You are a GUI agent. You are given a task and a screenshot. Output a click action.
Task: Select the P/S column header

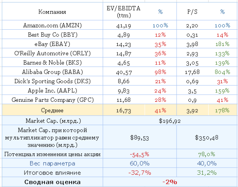[193, 12]
